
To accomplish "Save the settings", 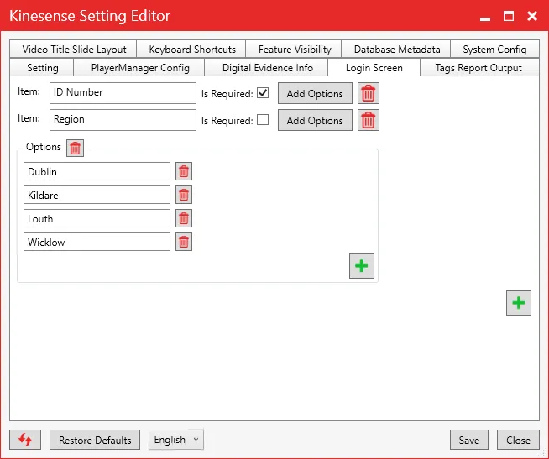I will coord(468,440).
